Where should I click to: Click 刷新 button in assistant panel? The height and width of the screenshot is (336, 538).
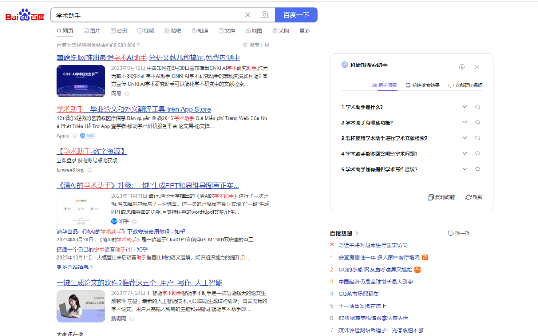pyautogui.click(x=474, y=197)
